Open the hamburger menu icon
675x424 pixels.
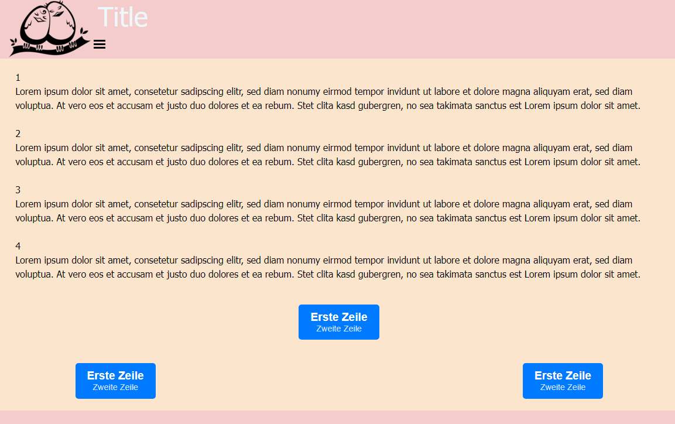coord(100,45)
